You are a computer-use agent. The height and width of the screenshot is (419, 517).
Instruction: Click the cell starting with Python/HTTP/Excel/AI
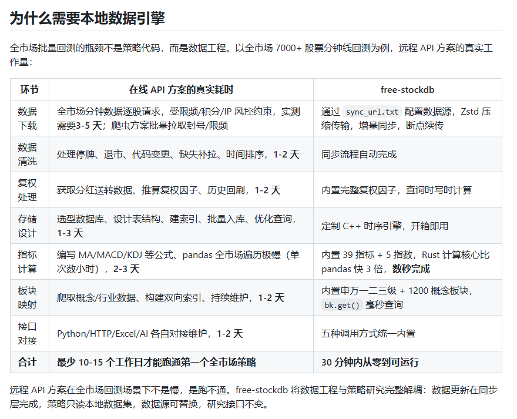pyautogui.click(x=181, y=334)
